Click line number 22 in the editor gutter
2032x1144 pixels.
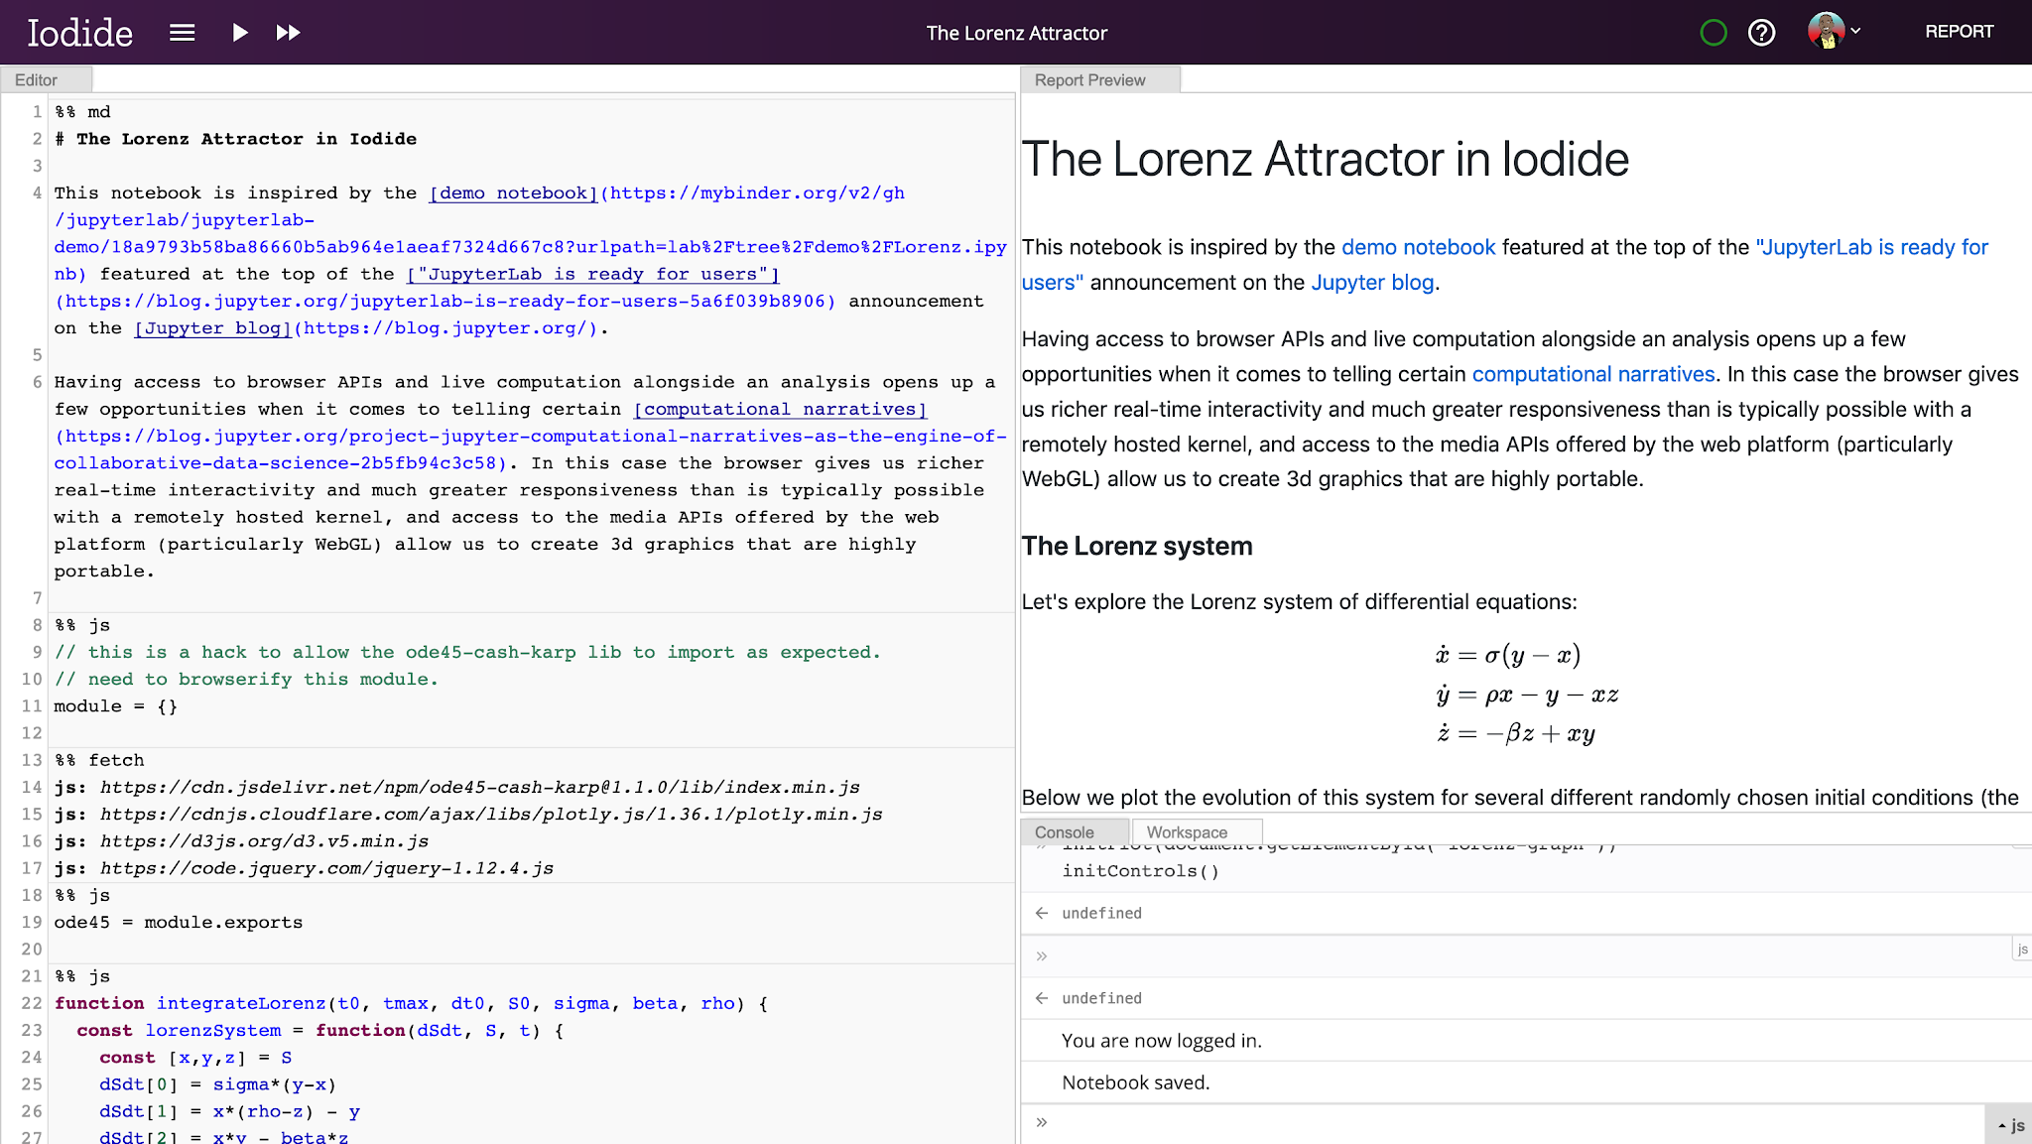[x=32, y=1004]
